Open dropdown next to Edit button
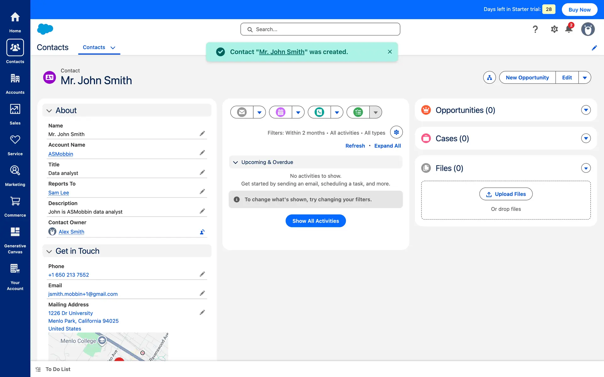Viewport: 604px width, 377px height. [x=584, y=78]
